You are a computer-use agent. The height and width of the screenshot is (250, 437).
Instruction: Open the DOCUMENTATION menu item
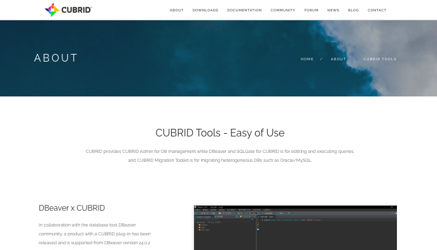click(244, 10)
